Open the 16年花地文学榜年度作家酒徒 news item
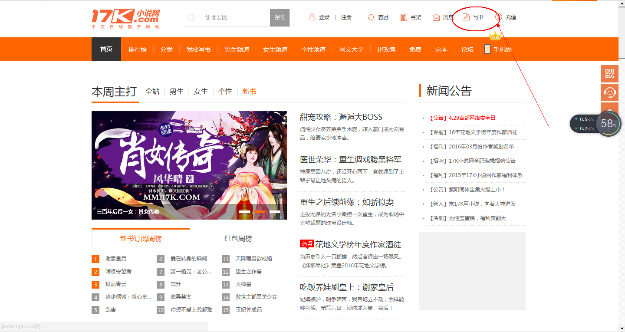The height and width of the screenshot is (332, 625). tap(473, 132)
